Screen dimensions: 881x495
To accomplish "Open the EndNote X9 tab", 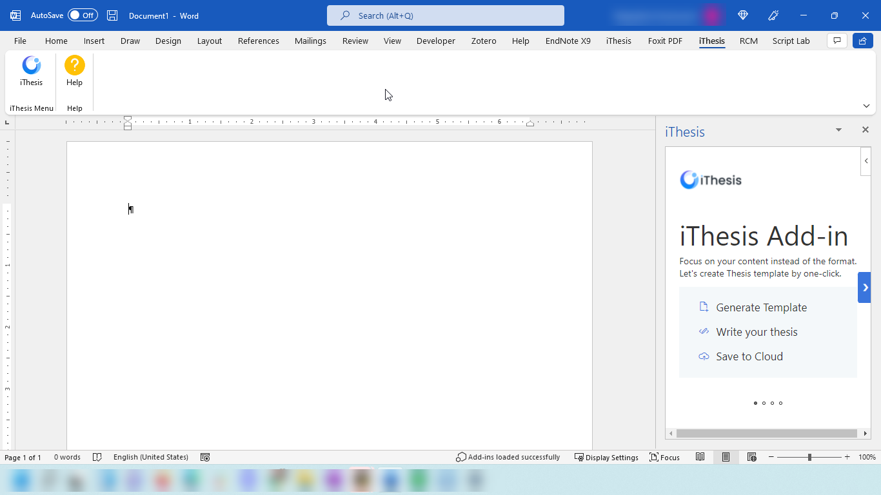I will coord(568,41).
